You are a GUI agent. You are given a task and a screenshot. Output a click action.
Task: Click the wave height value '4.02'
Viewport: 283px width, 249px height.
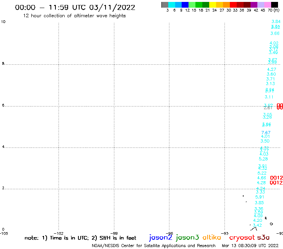coord(274,43)
